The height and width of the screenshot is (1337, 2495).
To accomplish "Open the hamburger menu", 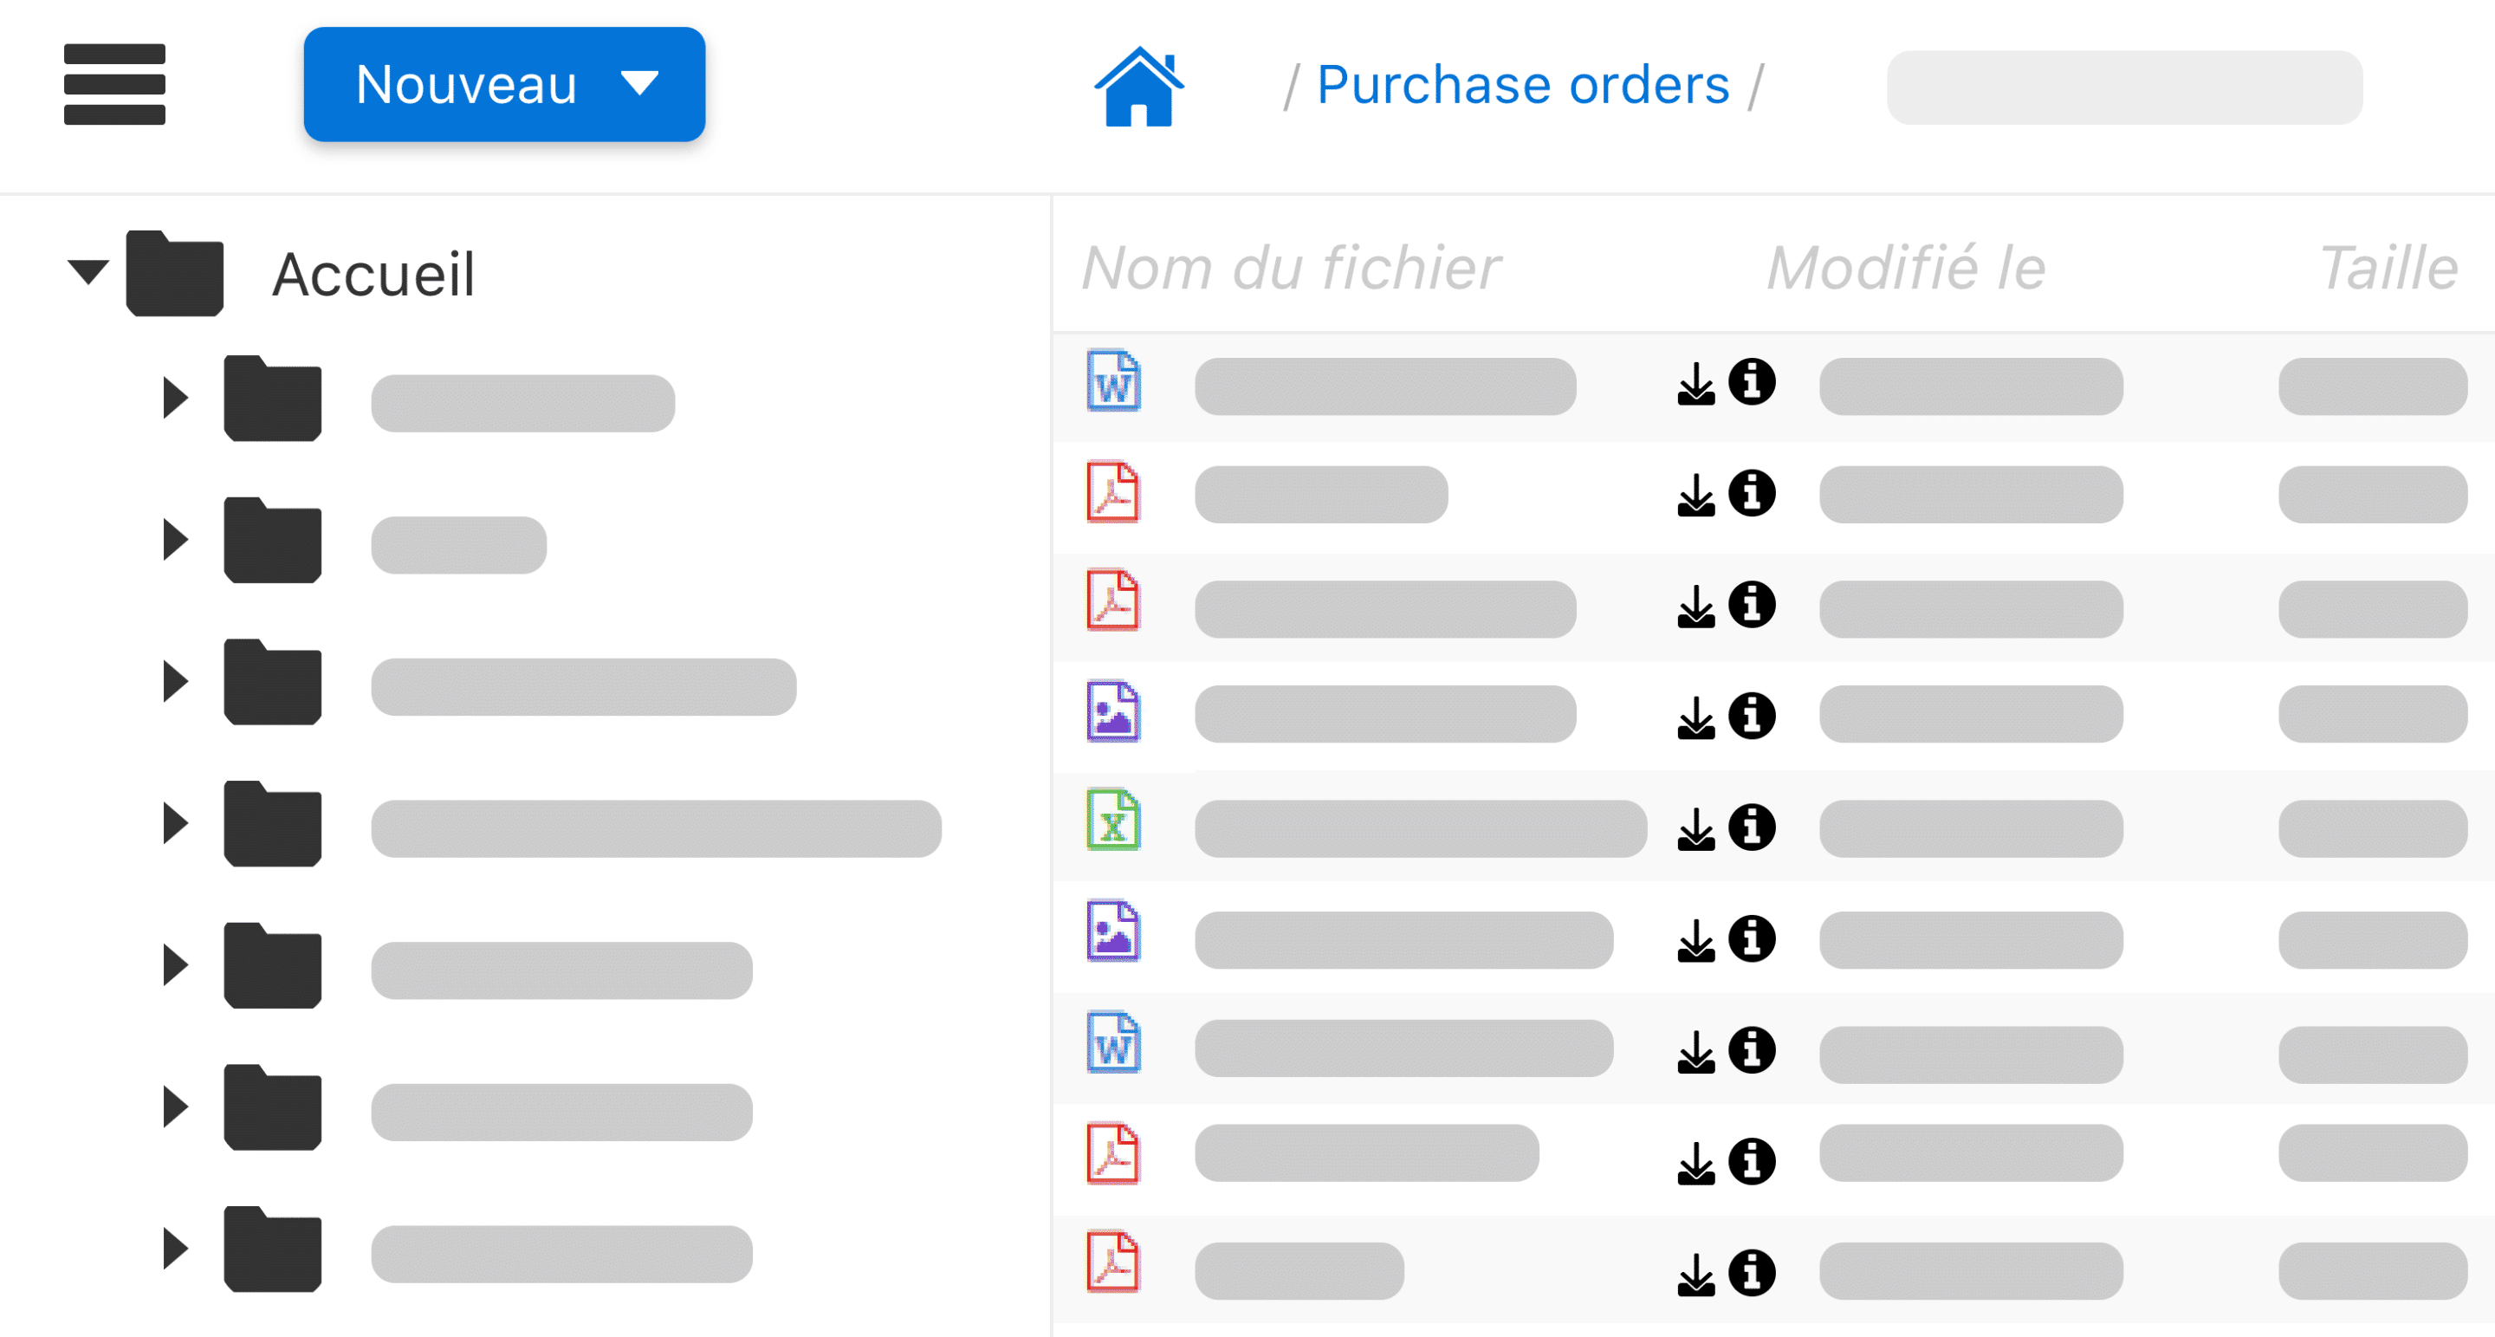I will click(114, 84).
